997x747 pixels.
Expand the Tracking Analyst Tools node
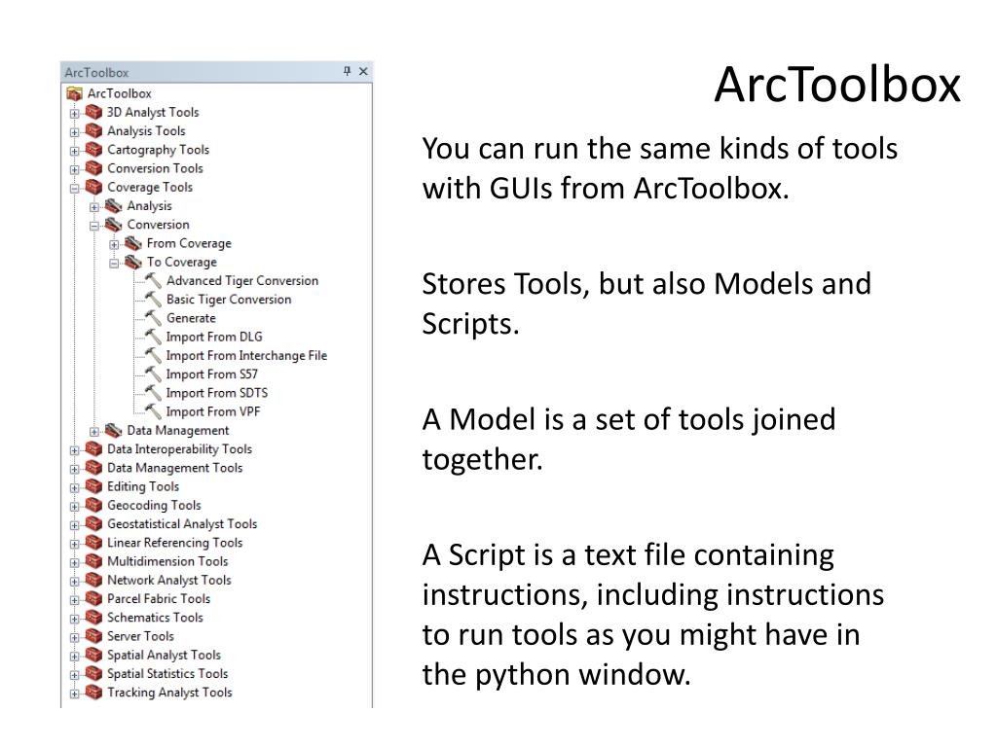74,694
